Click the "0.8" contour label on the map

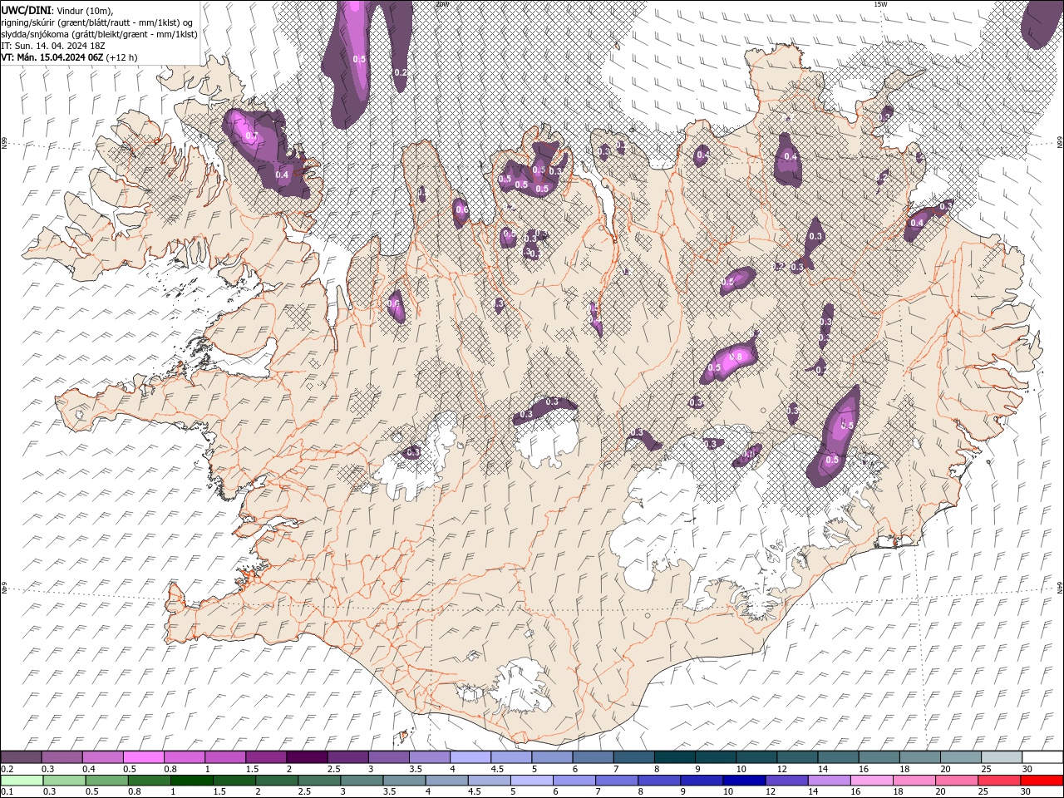coord(735,357)
